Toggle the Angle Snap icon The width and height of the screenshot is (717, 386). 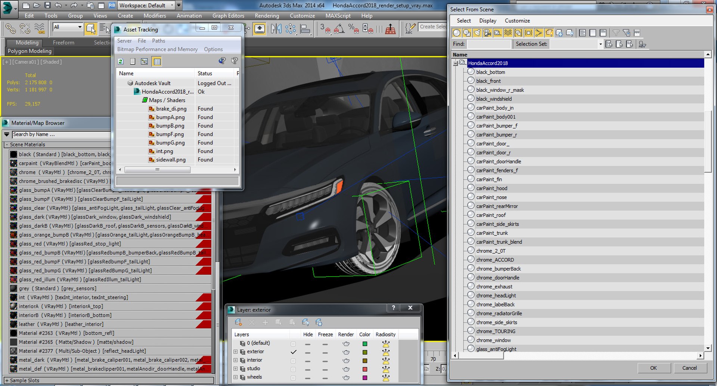click(339, 29)
